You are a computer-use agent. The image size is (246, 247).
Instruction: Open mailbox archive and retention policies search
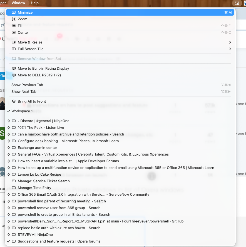pos(120,134)
